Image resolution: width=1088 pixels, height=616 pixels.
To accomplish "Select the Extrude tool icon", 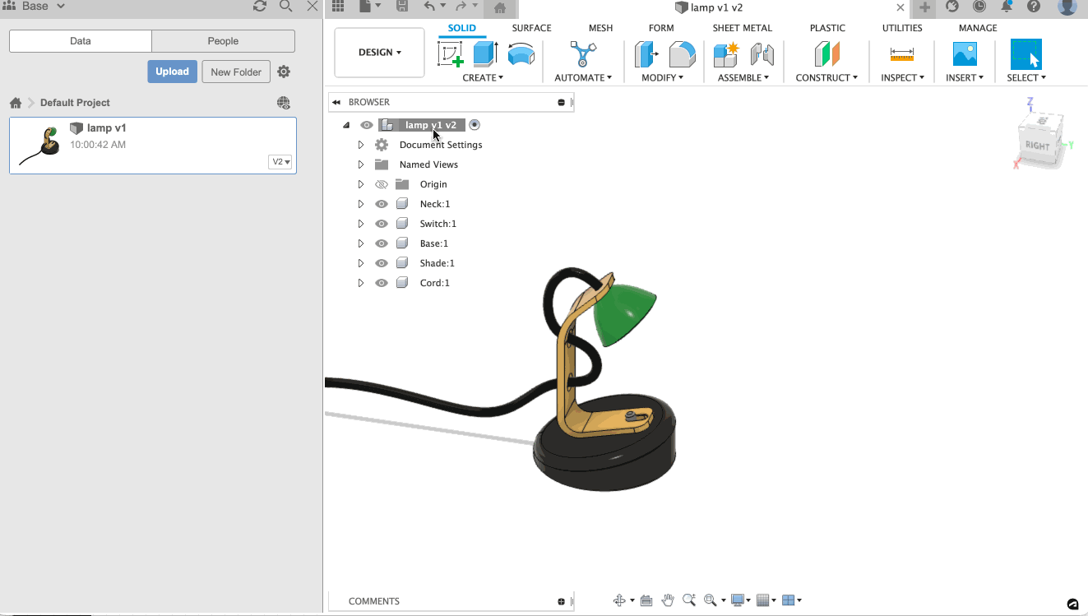I will coord(486,54).
